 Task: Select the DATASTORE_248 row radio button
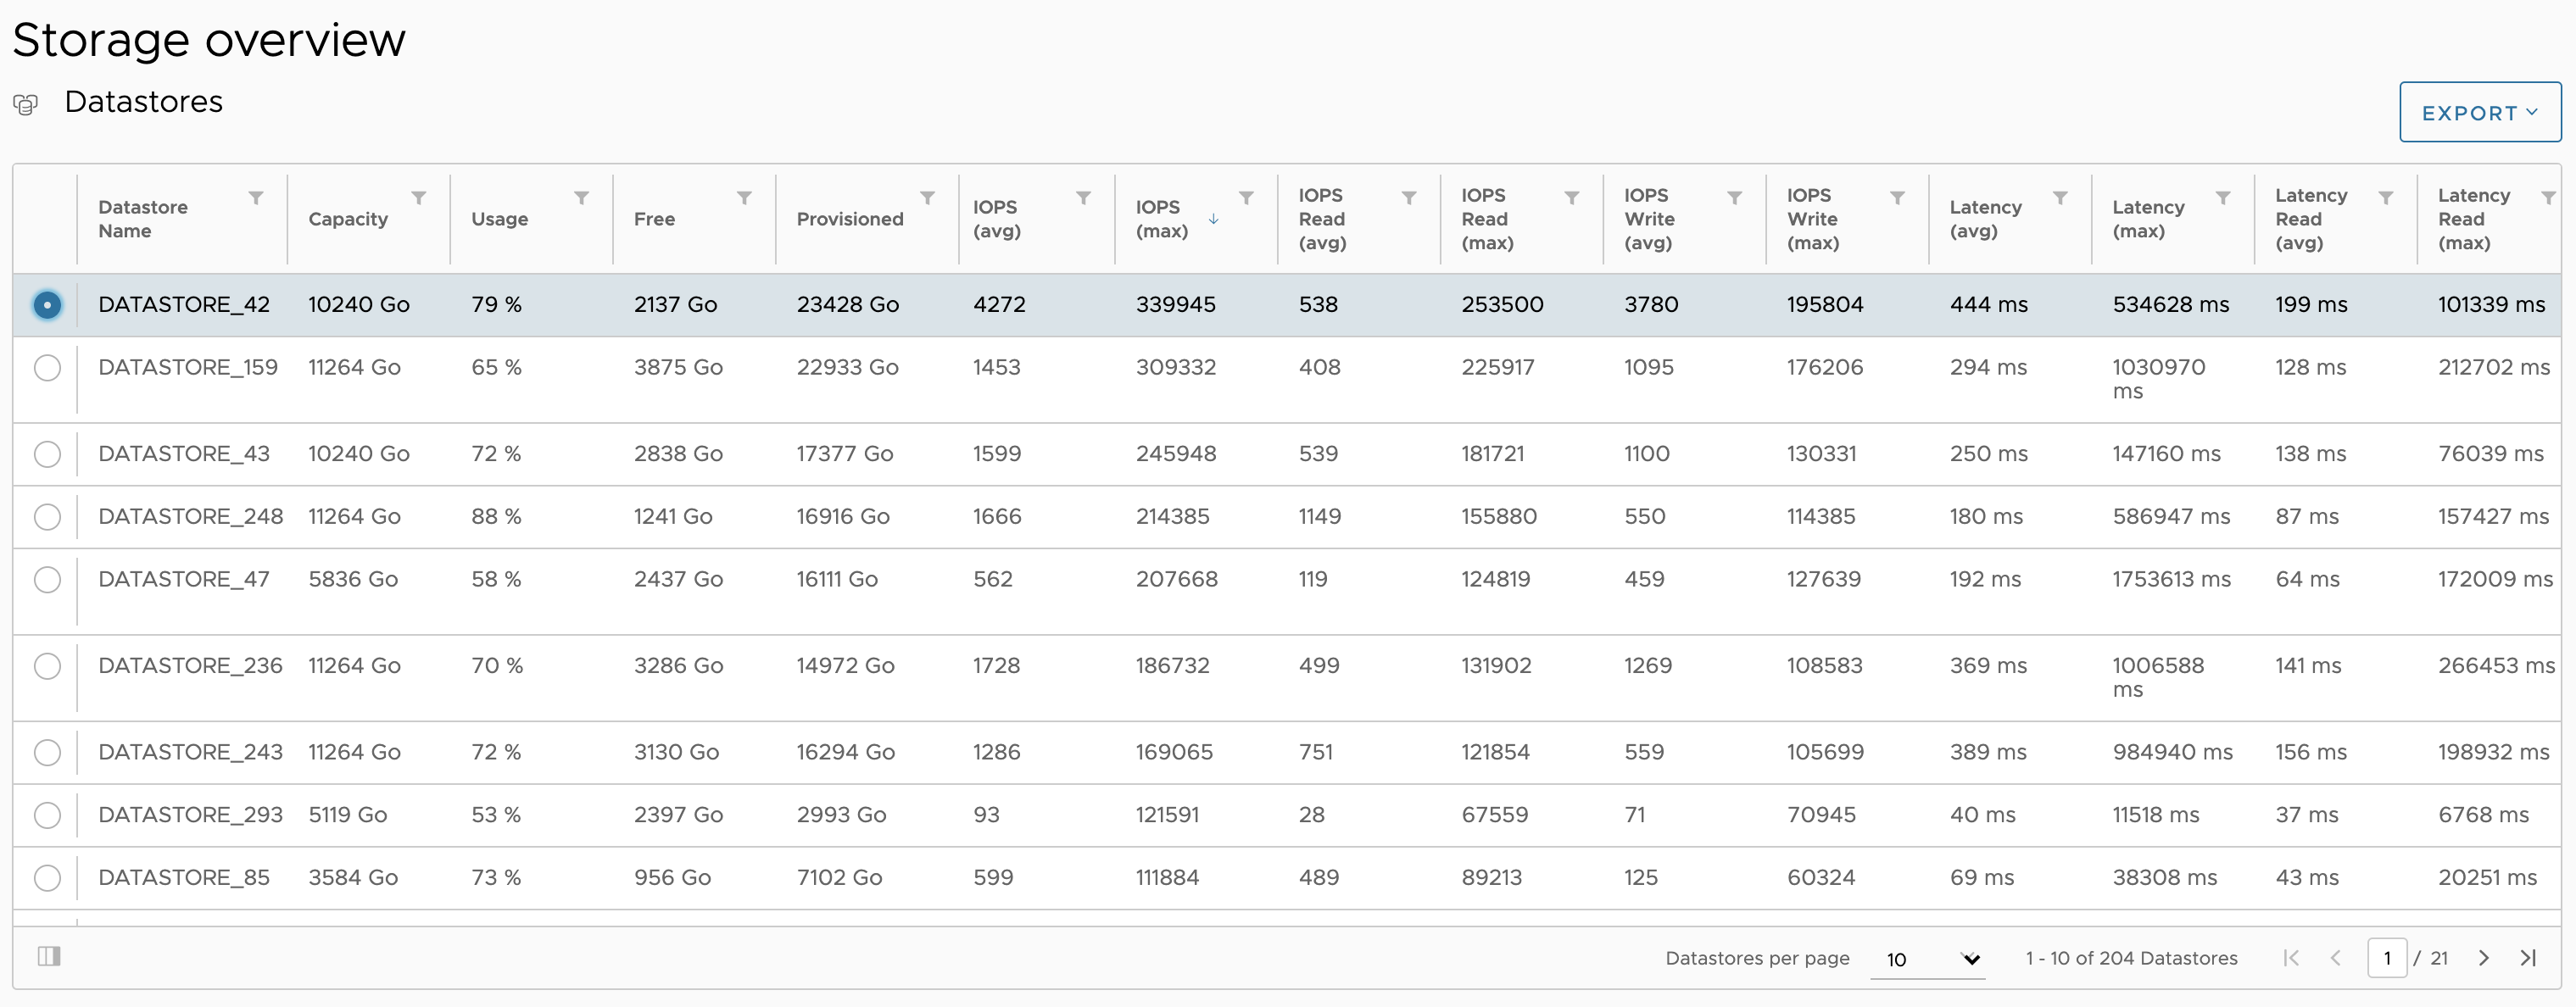[x=47, y=517]
